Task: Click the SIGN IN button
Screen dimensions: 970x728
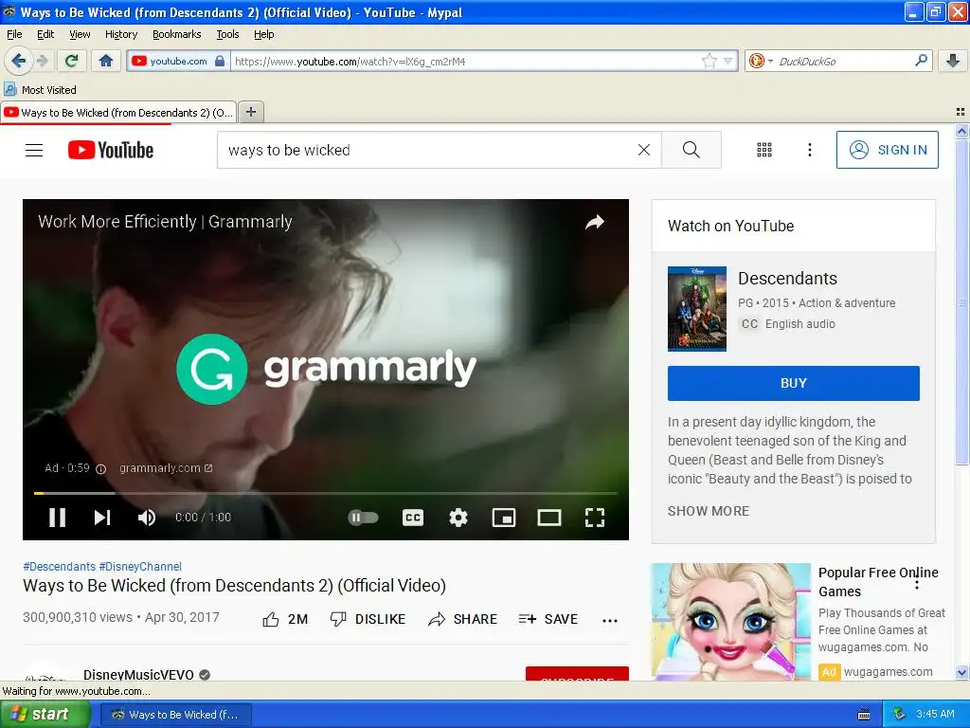Action: coord(887,150)
